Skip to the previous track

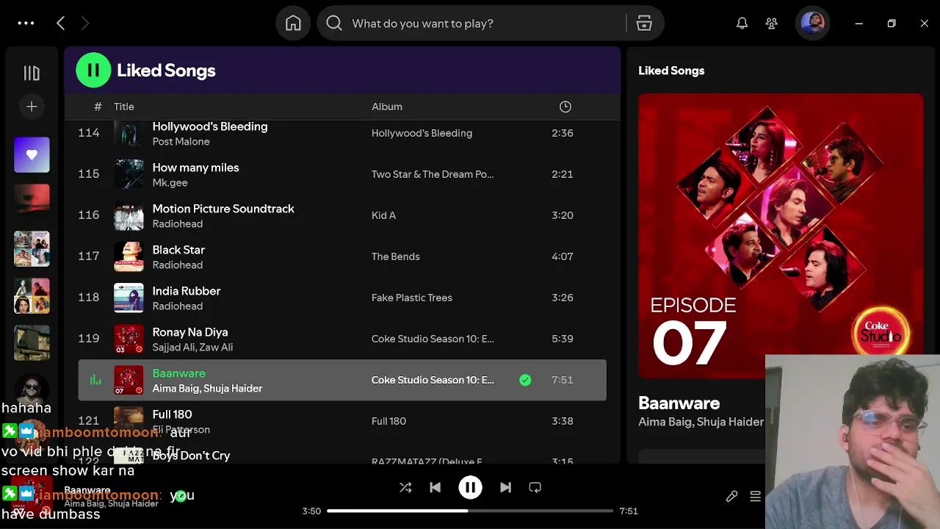[435, 487]
